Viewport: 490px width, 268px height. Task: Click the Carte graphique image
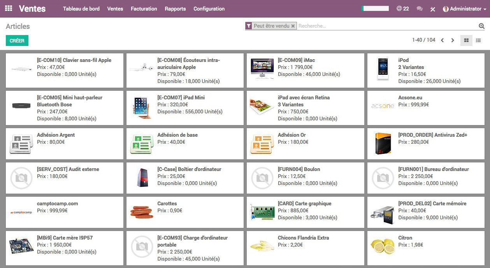[262, 212]
